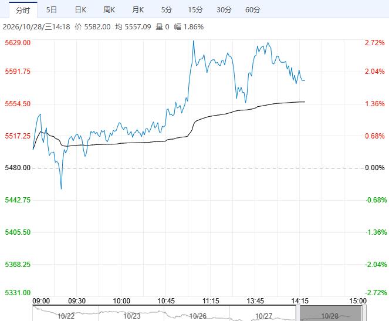Select the 60分 hourly chart tab

(x=253, y=10)
